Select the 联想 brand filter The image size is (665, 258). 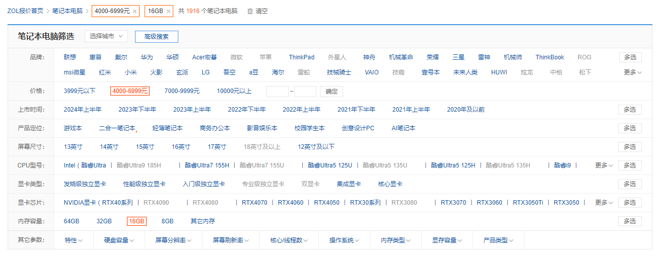click(x=70, y=57)
